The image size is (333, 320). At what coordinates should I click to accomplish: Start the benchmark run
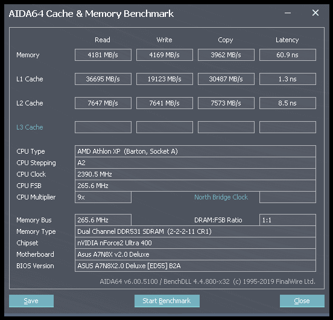pyautogui.click(x=167, y=301)
